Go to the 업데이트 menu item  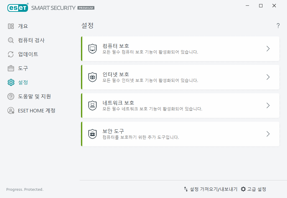coord(28,54)
